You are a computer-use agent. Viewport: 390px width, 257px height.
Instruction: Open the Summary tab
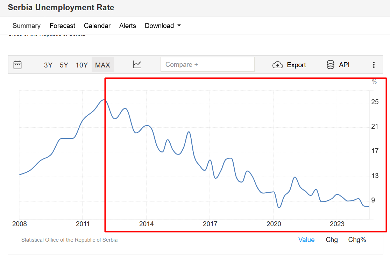(x=27, y=26)
